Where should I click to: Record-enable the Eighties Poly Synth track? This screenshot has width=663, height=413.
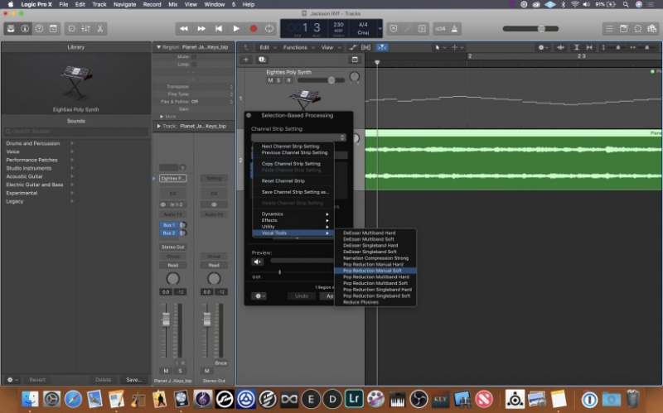point(288,80)
